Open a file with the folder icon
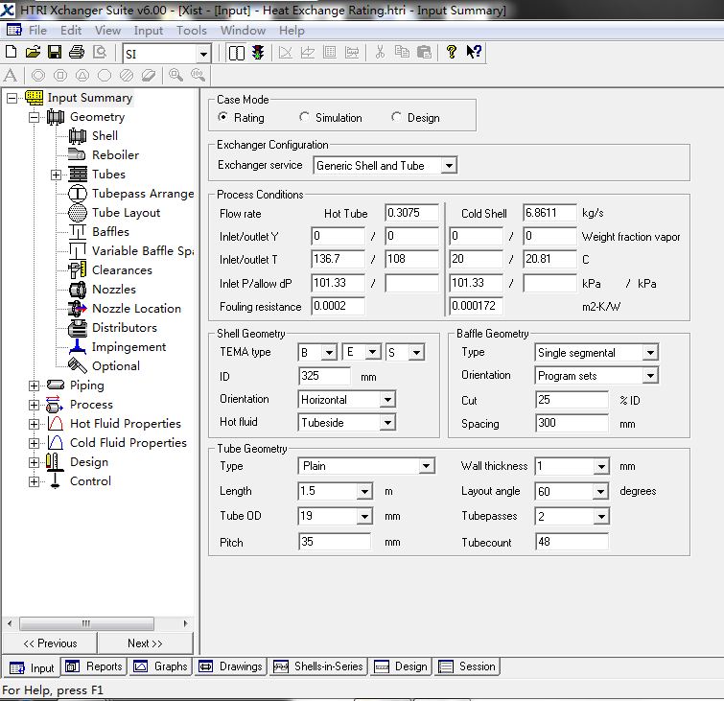 (33, 52)
